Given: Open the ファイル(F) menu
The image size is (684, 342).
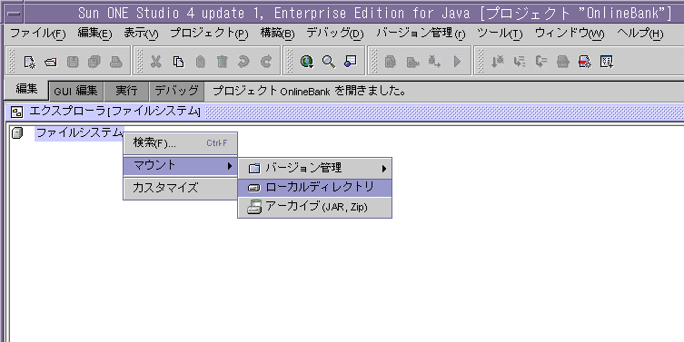Looking at the screenshot, I should tap(37, 34).
